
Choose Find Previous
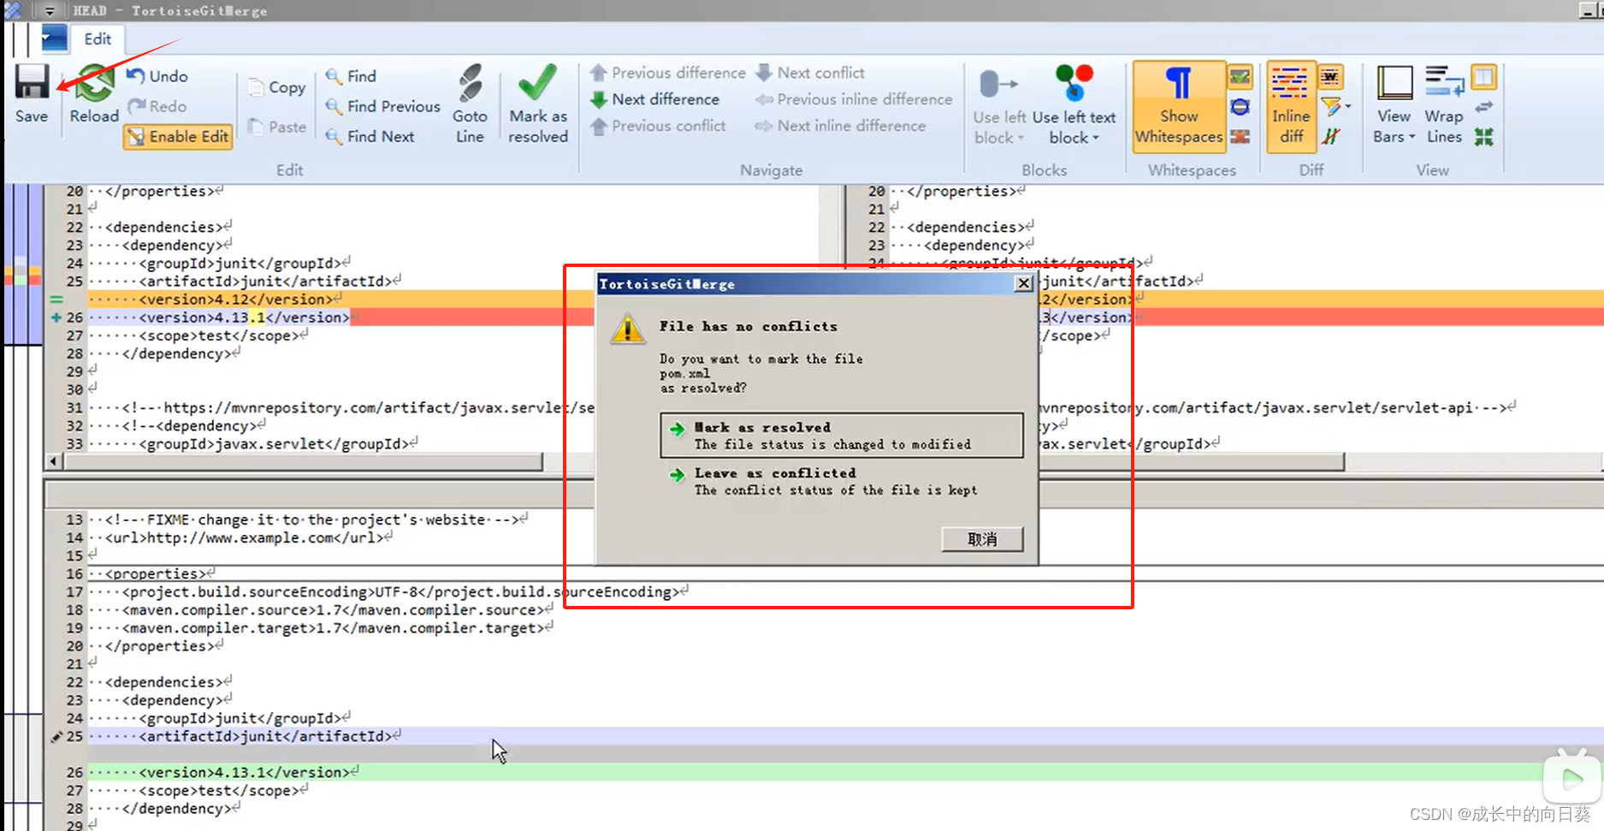click(x=383, y=106)
